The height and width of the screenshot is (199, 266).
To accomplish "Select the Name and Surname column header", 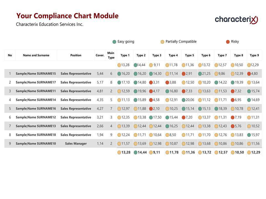I will point(36,55).
